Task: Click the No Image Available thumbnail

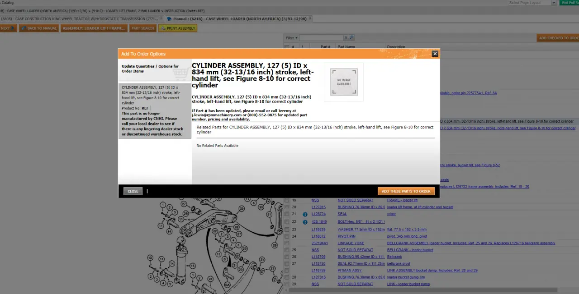Action: [x=344, y=82]
